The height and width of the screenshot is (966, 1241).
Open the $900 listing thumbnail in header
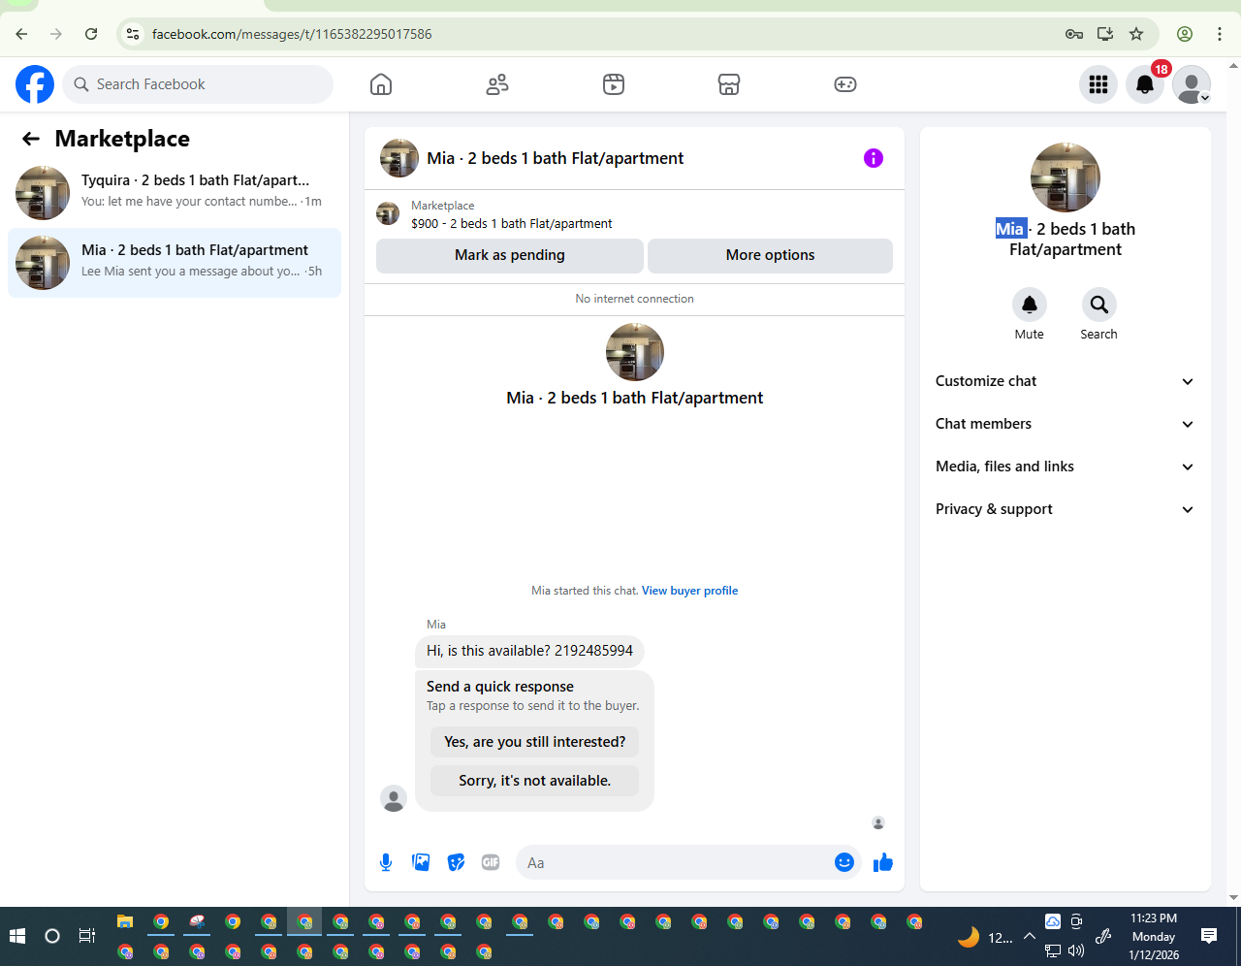pyautogui.click(x=388, y=213)
